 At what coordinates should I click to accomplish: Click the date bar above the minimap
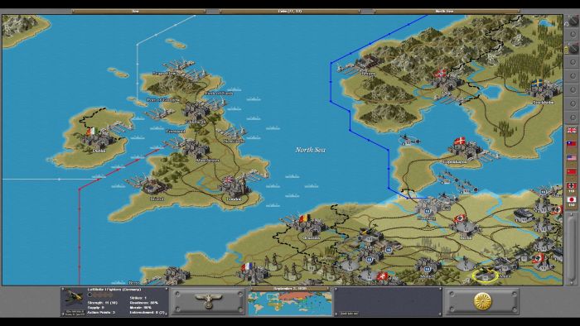point(290,289)
